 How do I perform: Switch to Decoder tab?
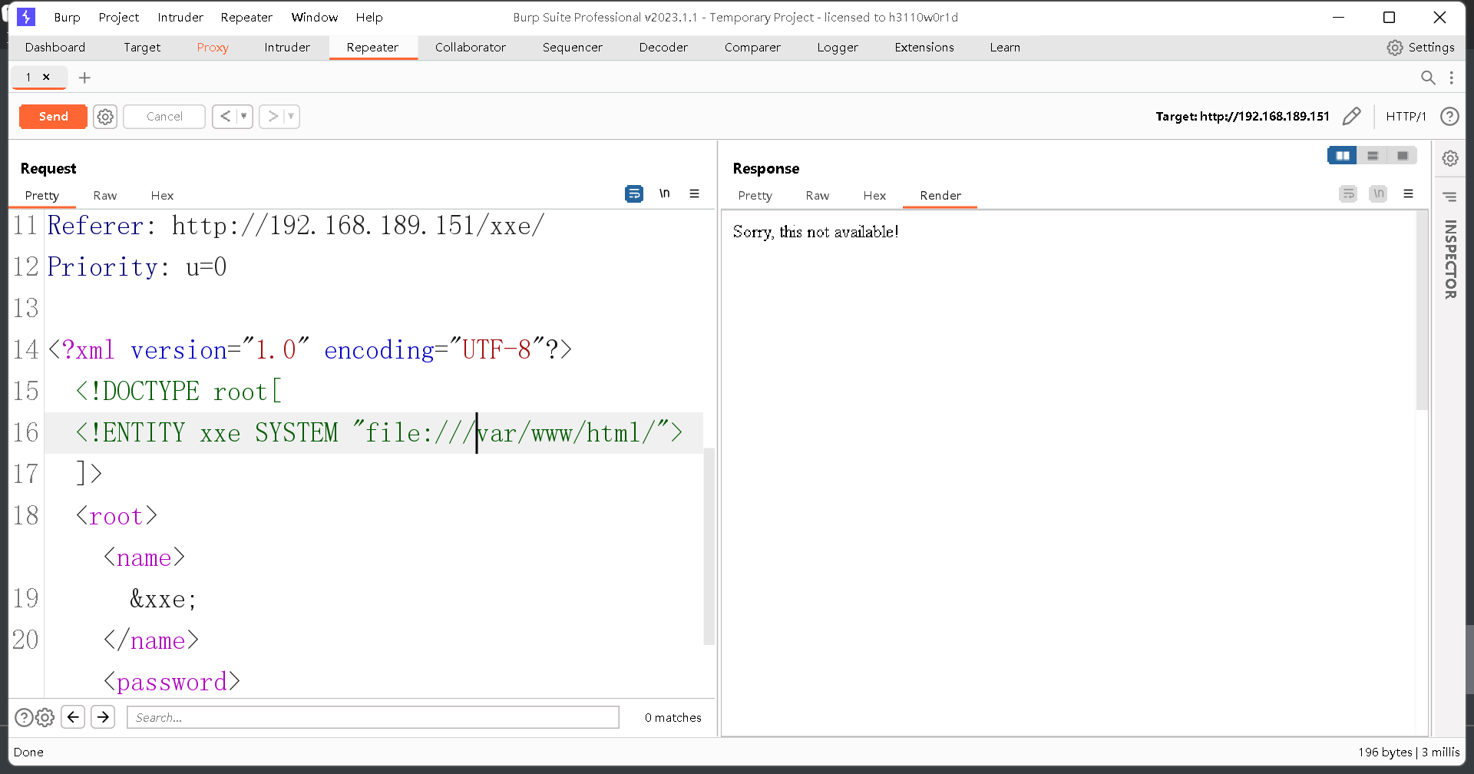click(663, 48)
